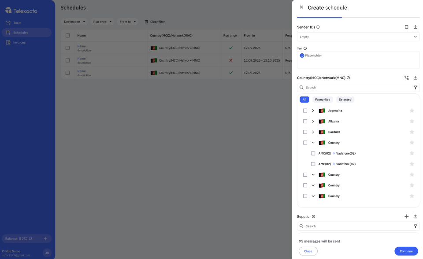Open the Destination filter dropdown
The width and height of the screenshot is (423, 259).
[x=74, y=21]
